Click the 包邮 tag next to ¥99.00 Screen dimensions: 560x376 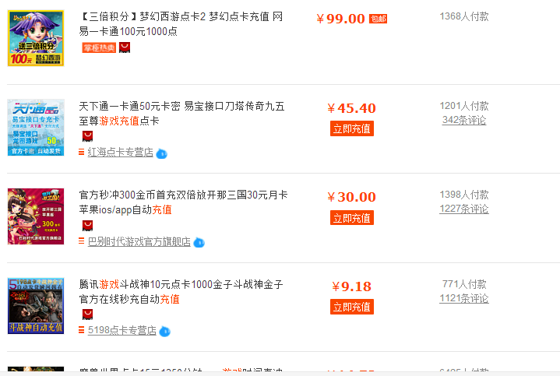coord(379,19)
